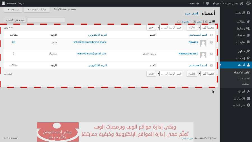Viewport: 252px width, 142px height.
Task: Click the Add New user button
Action: click(191, 13)
